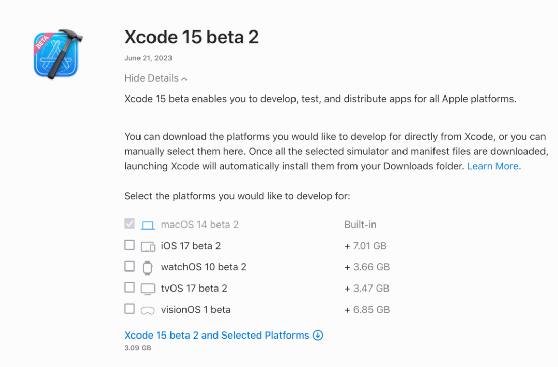Click the Apple Watch platform icon

pos(148,267)
